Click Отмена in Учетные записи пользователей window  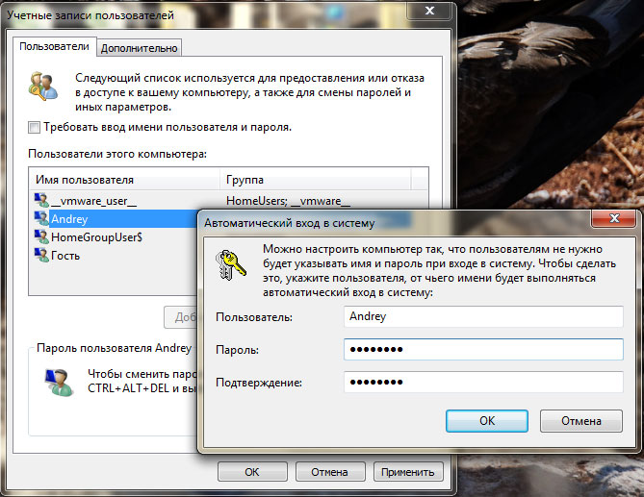pyautogui.click(x=330, y=472)
